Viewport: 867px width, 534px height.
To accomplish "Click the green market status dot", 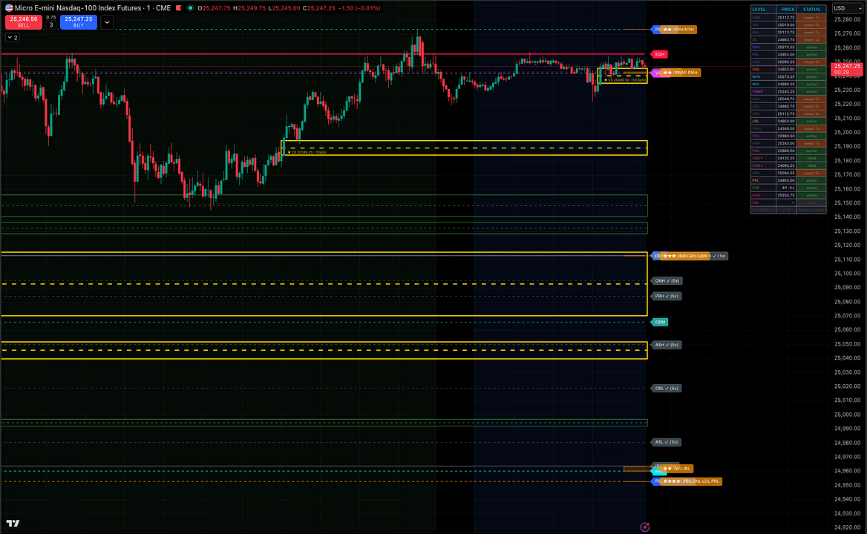I will tap(190, 7).
